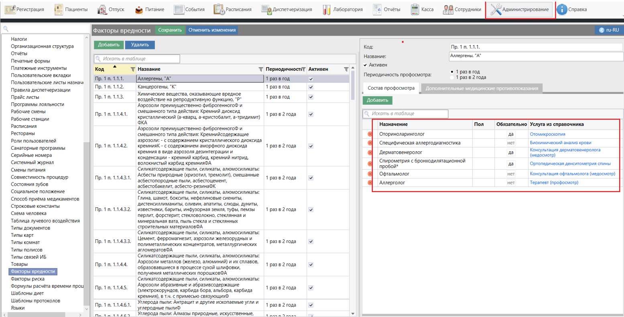624x317 pixels.
Task: Remove the Аллерголог row using red icon
Action: 370,183
